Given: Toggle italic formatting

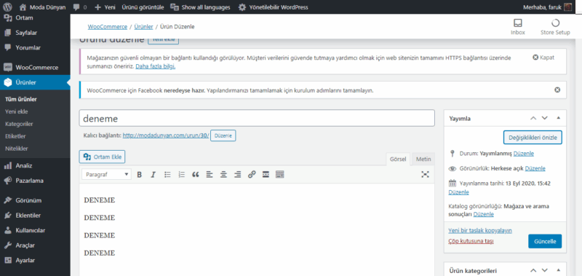Looking at the screenshot, I should [154, 174].
